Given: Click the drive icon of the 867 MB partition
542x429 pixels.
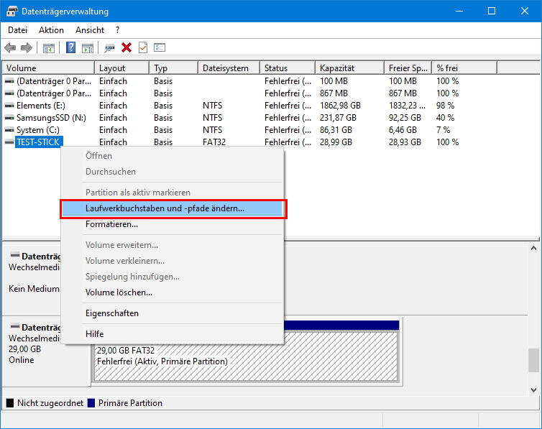Looking at the screenshot, I should [x=9, y=93].
